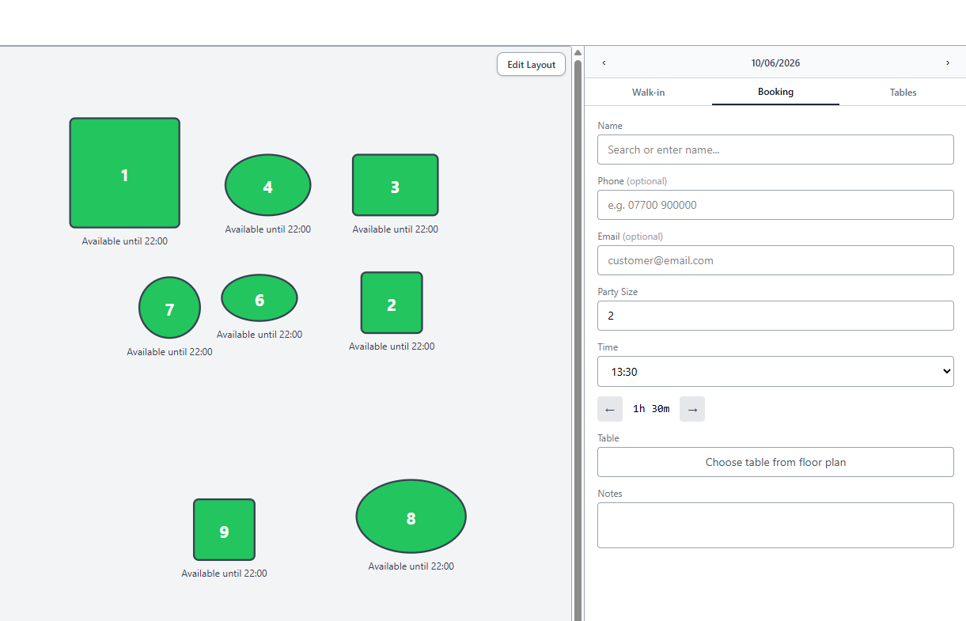The image size is (966, 621).
Task: Choose round table 7
Action: coord(169,308)
